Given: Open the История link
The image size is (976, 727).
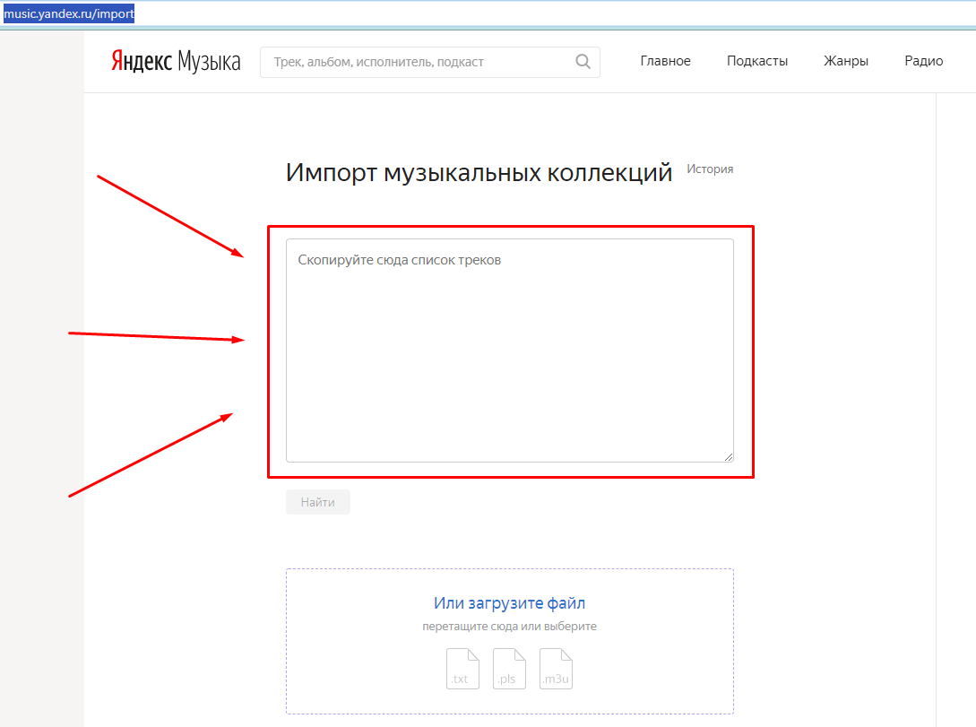Looking at the screenshot, I should tap(710, 169).
